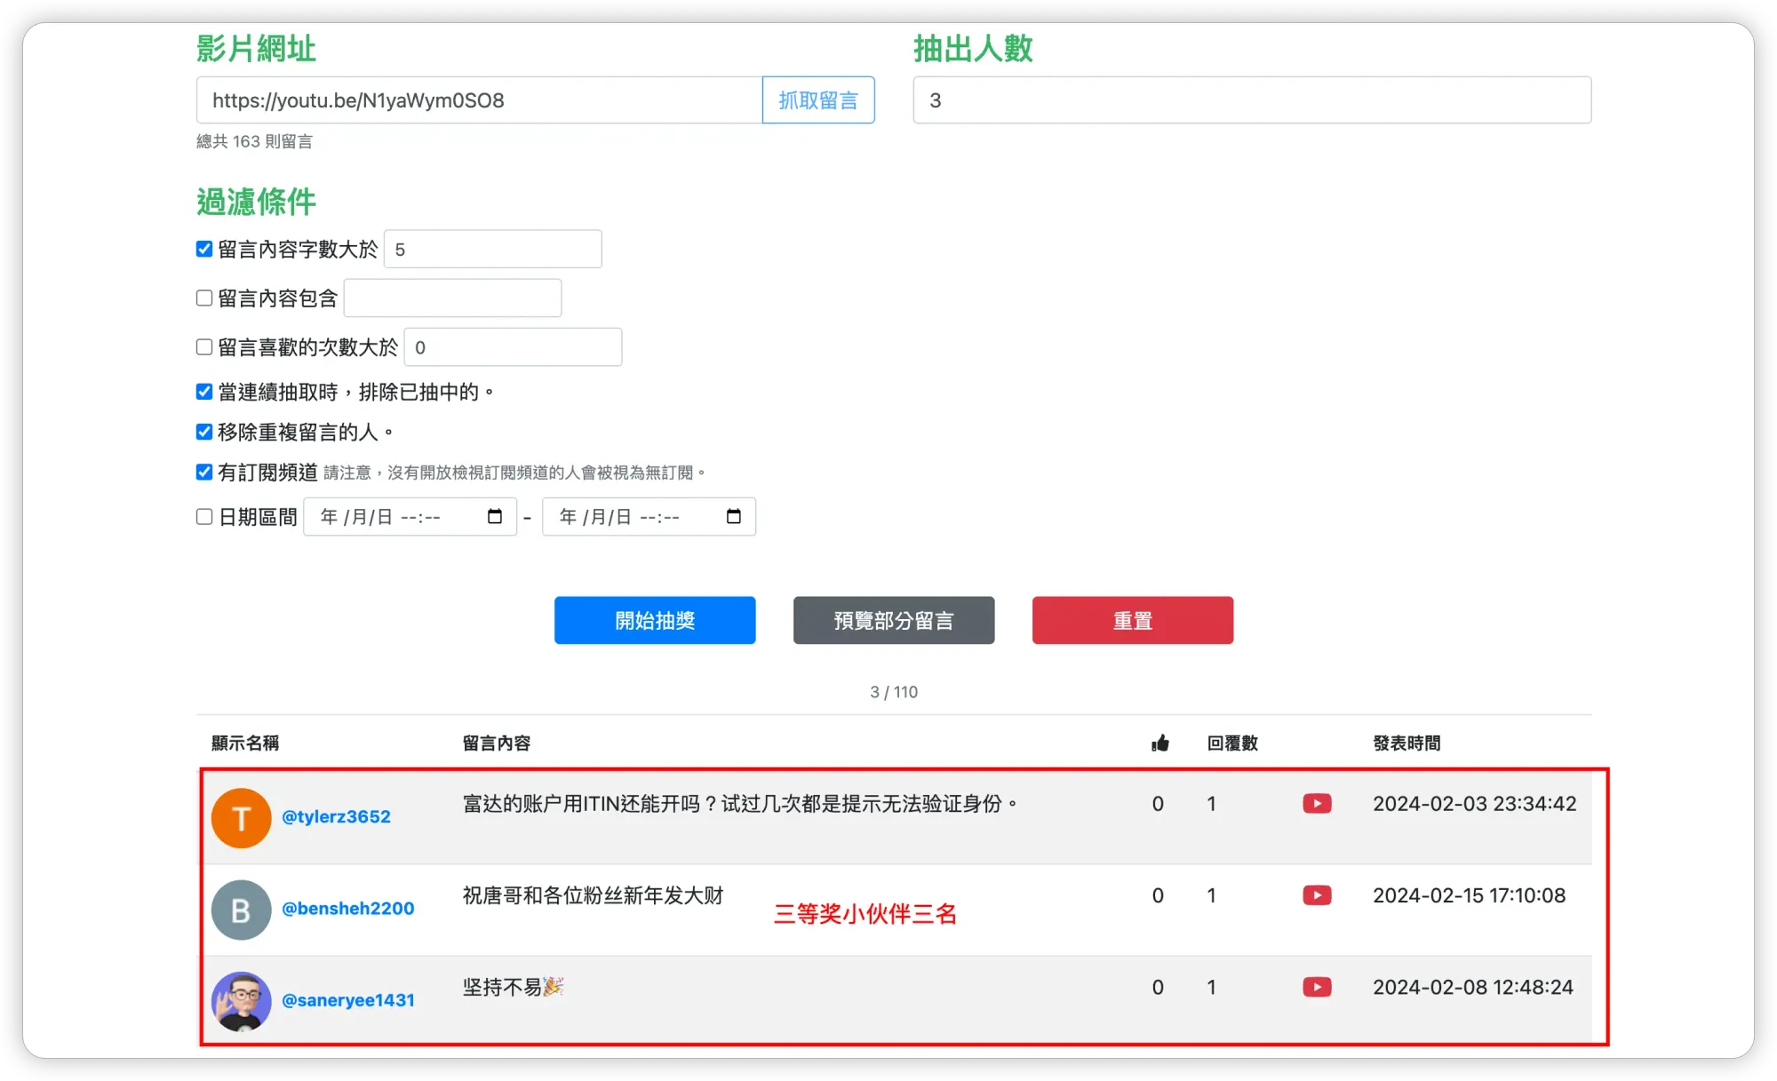Click the 抽出人數 input field
This screenshot has width=1777, height=1081.
click(x=1251, y=100)
